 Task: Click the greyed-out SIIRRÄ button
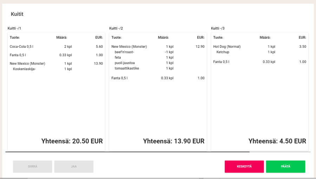(x=33, y=166)
